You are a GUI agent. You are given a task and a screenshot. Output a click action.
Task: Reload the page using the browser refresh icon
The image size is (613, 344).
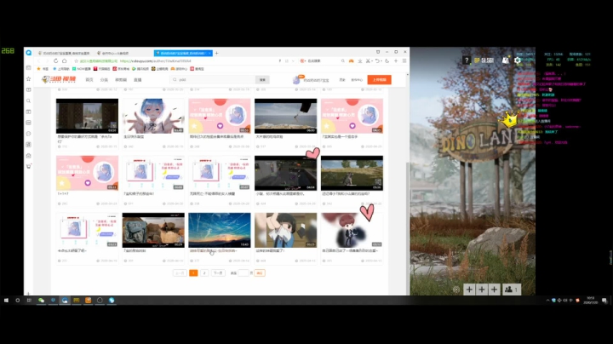[x=55, y=61]
